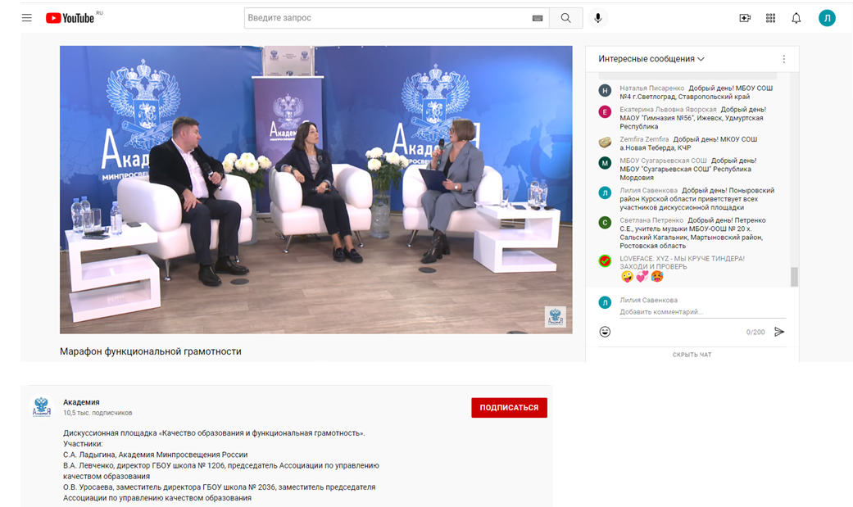Click Светлана Петренко avatar in chat

coord(605,223)
